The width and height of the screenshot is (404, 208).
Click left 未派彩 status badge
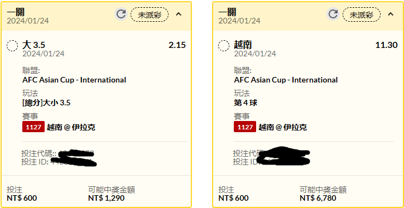pos(150,14)
